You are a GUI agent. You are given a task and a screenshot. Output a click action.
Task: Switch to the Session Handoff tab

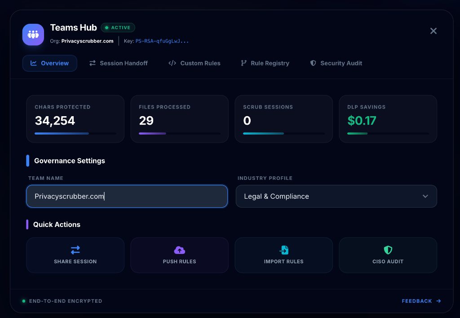(x=119, y=63)
